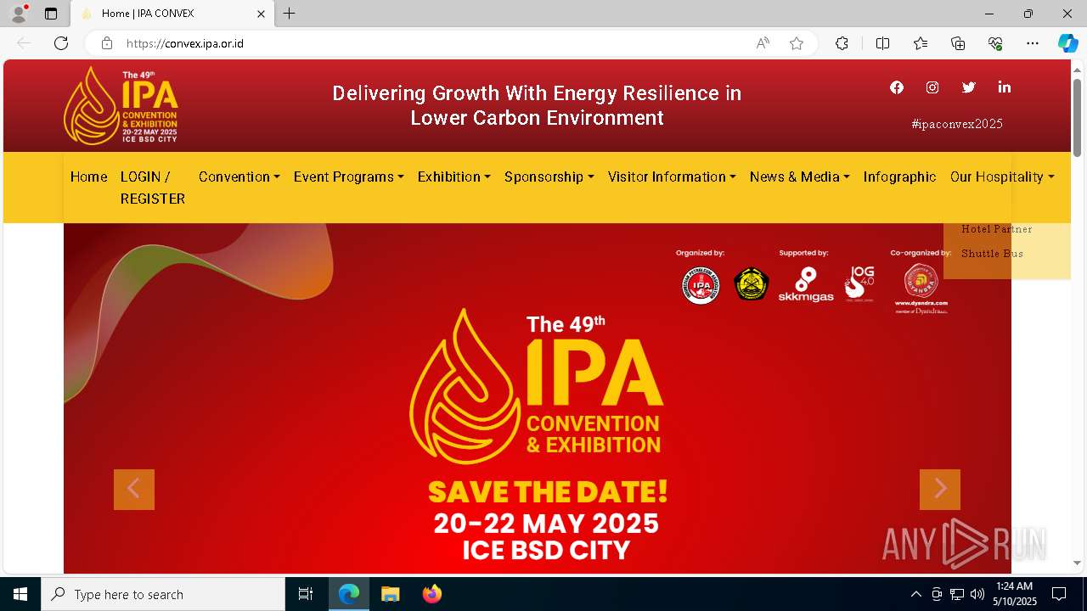
Task: Expand the Convention dropdown menu
Action: [239, 177]
